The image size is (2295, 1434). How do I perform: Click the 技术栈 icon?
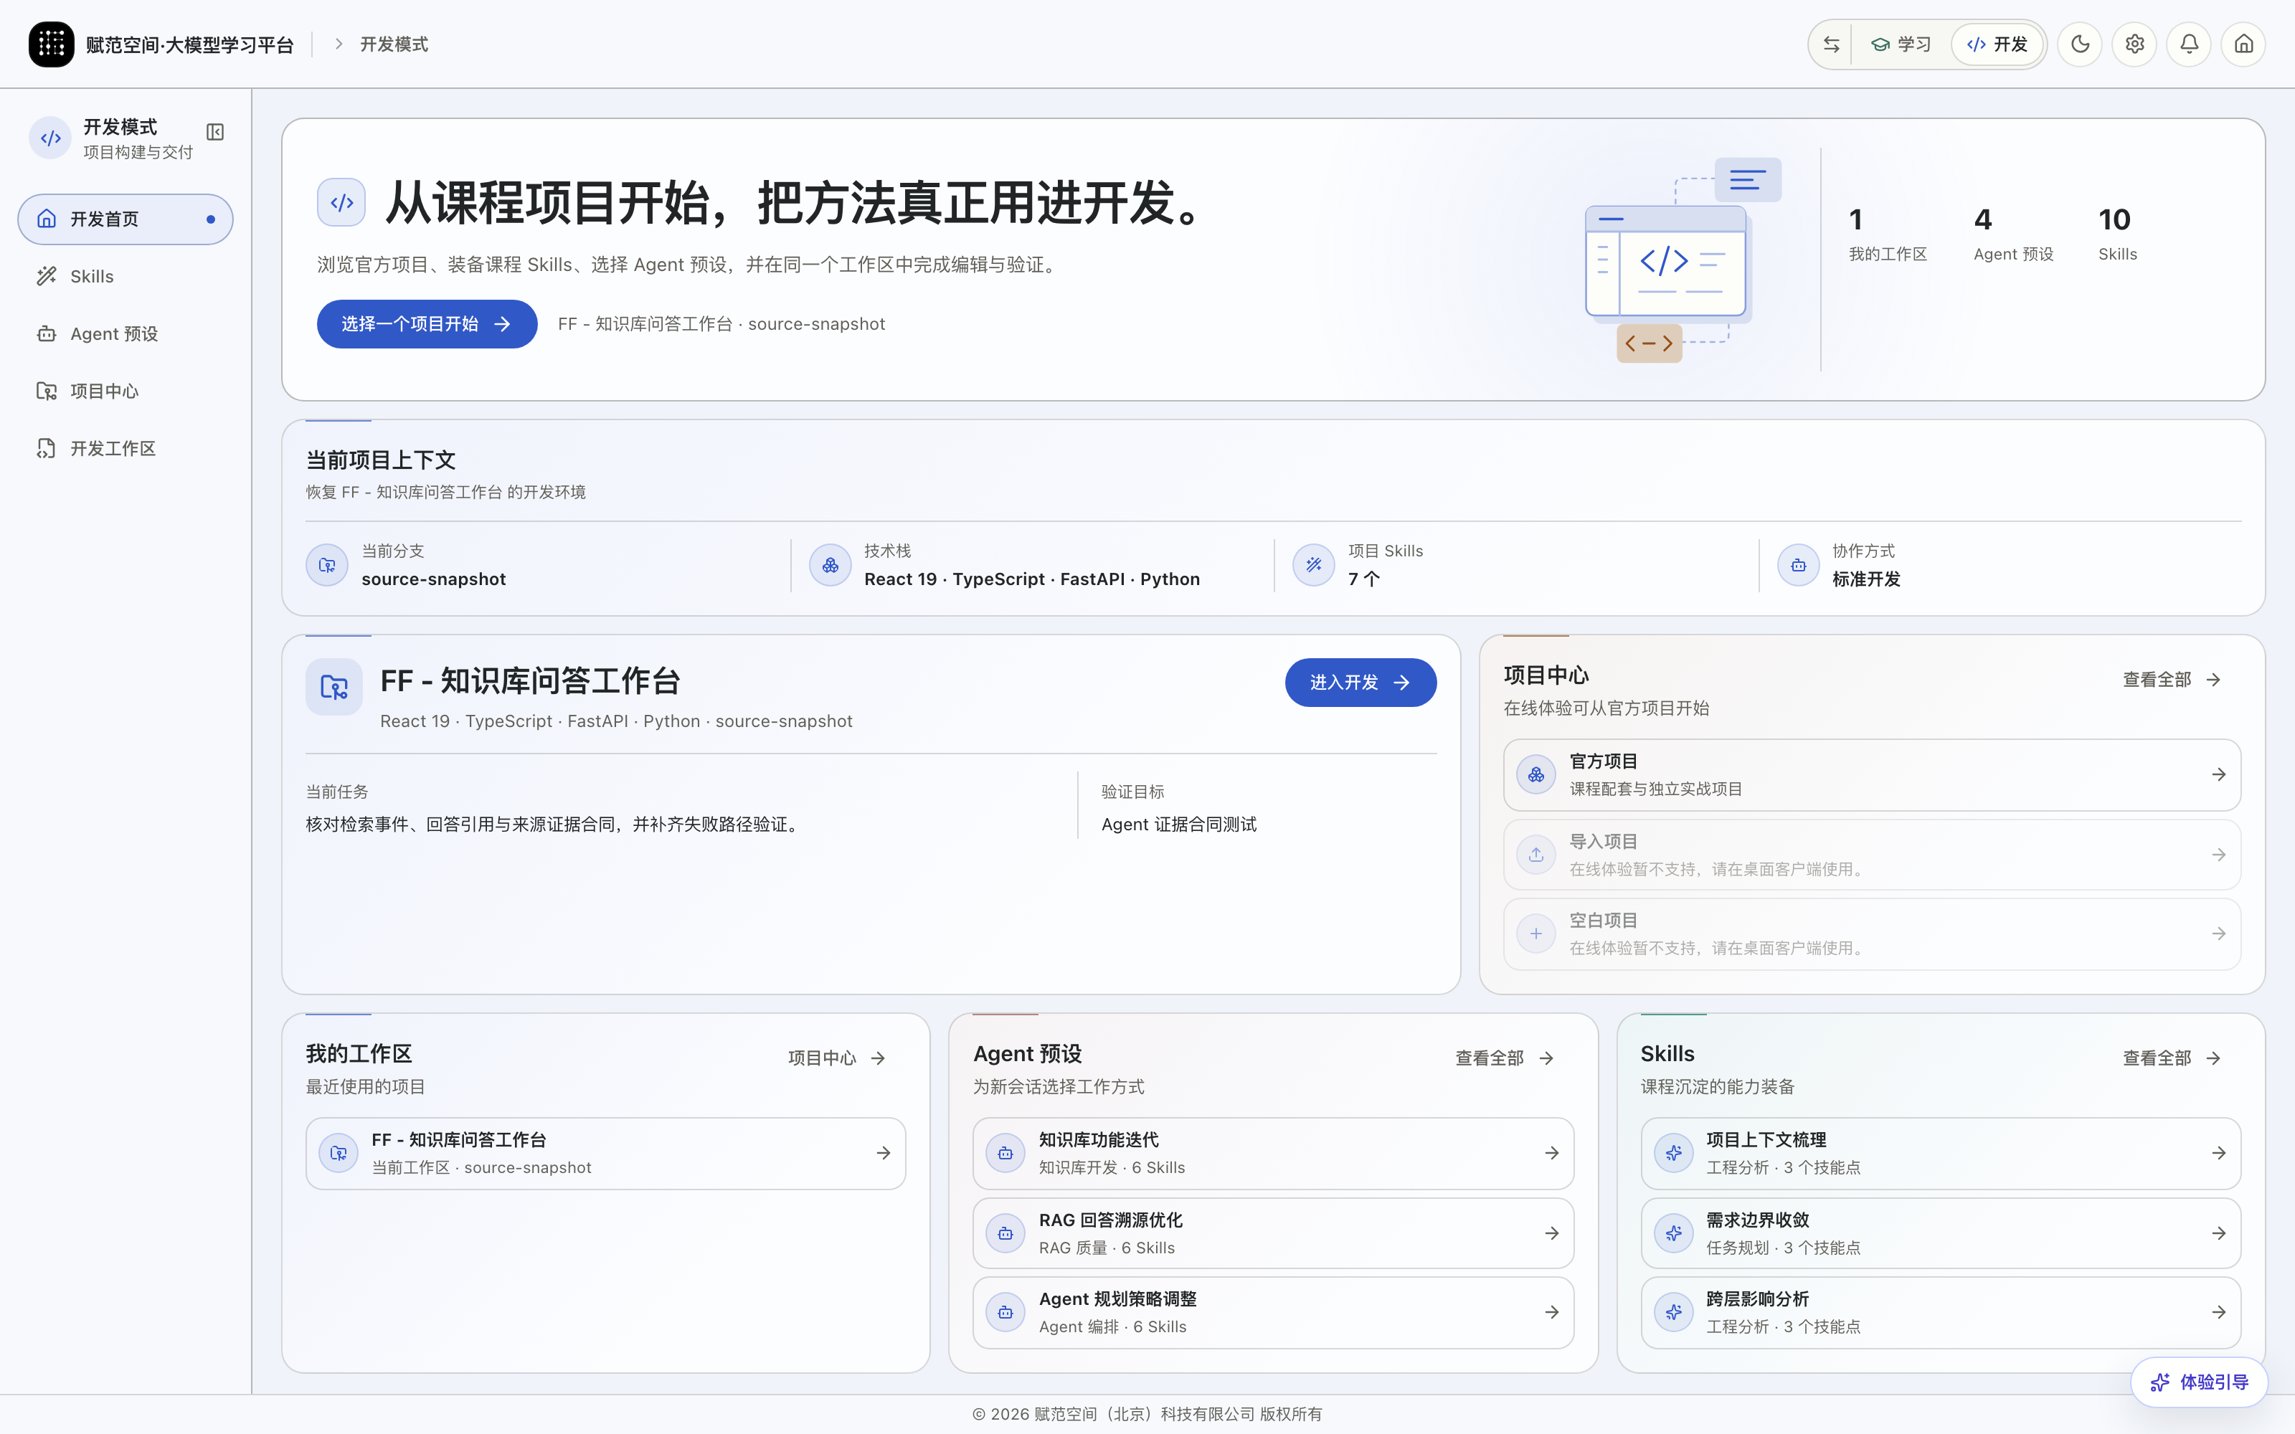tap(830, 565)
